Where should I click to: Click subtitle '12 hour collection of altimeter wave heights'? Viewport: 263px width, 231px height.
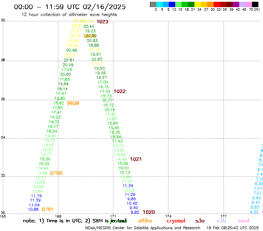(69, 15)
